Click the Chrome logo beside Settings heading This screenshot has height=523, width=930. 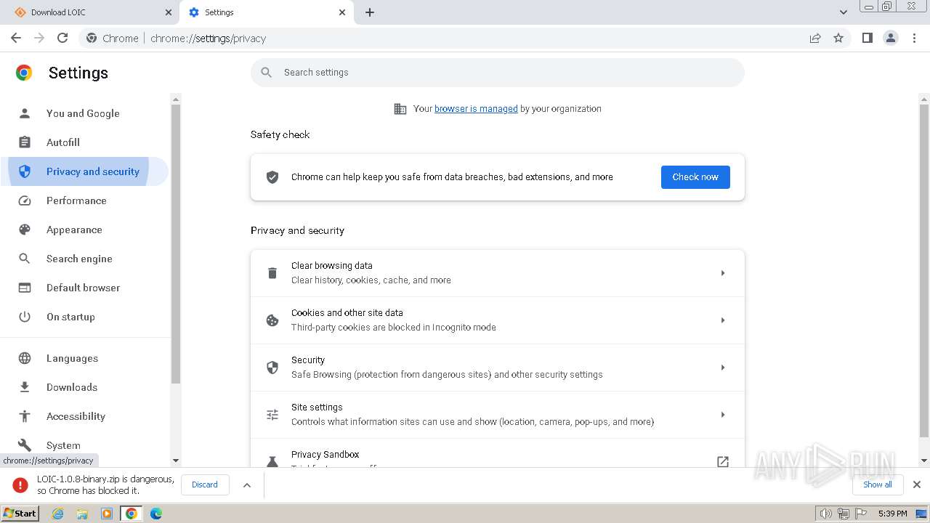tap(24, 73)
